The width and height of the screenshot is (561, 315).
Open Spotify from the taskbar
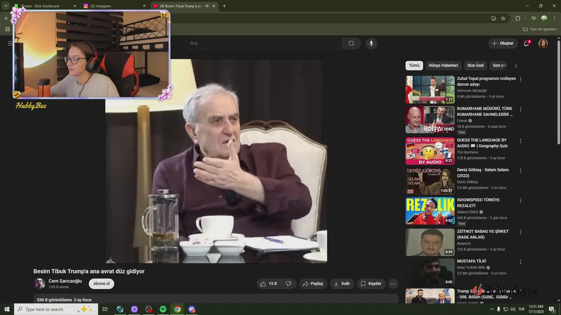(163, 309)
